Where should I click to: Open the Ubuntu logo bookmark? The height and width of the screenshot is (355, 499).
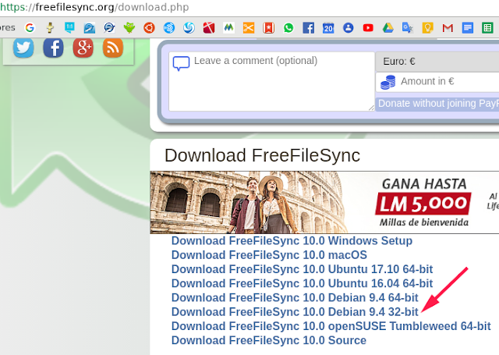[x=149, y=28]
